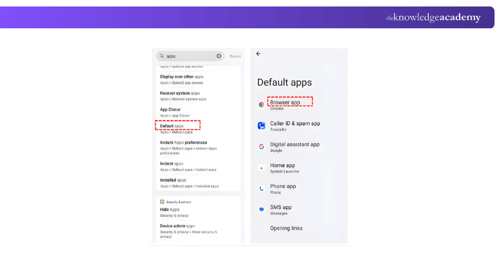Select 'Digital assistant app' setting
Image resolution: width=501 pixels, height=265 pixels.
(299, 147)
